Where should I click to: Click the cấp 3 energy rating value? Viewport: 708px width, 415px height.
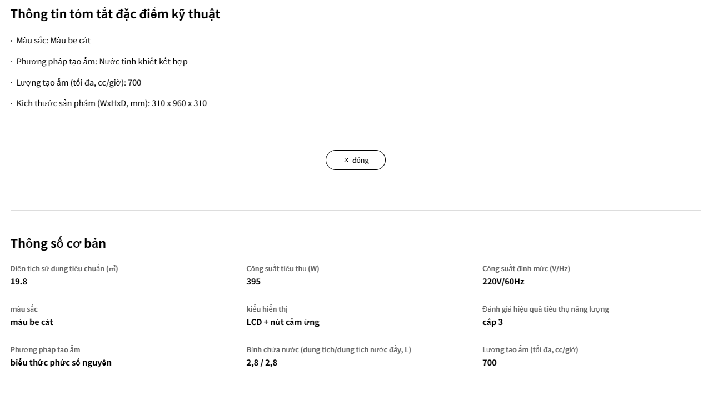point(492,322)
